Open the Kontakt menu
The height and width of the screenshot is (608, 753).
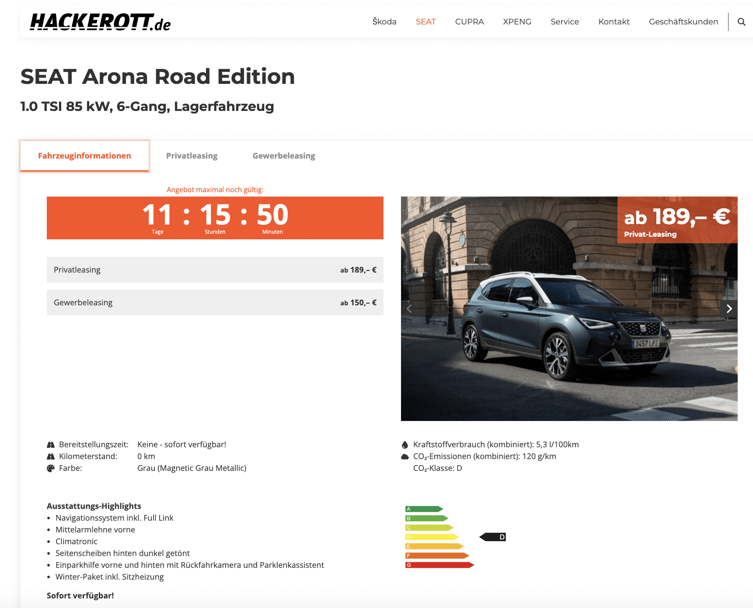614,22
